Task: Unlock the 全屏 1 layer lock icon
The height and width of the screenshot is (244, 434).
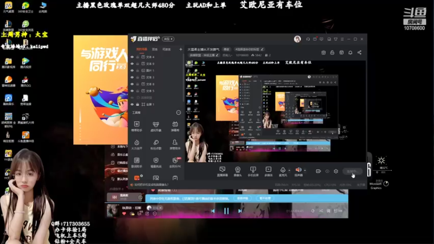Action: point(138,104)
